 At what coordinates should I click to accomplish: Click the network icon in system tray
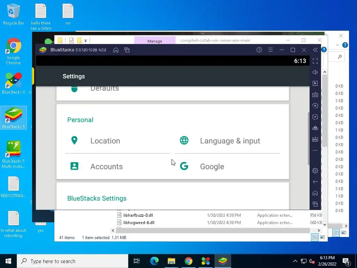click(x=304, y=261)
